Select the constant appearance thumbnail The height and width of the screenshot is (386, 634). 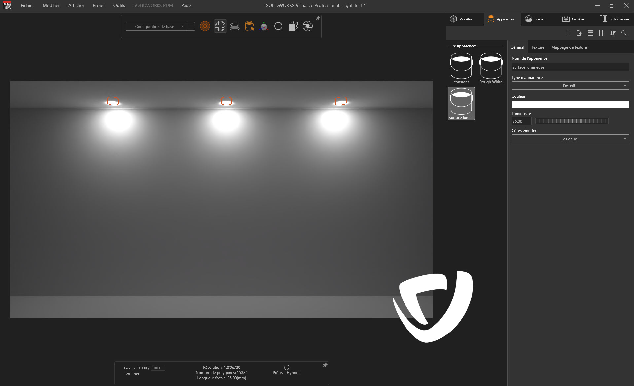[461, 68]
